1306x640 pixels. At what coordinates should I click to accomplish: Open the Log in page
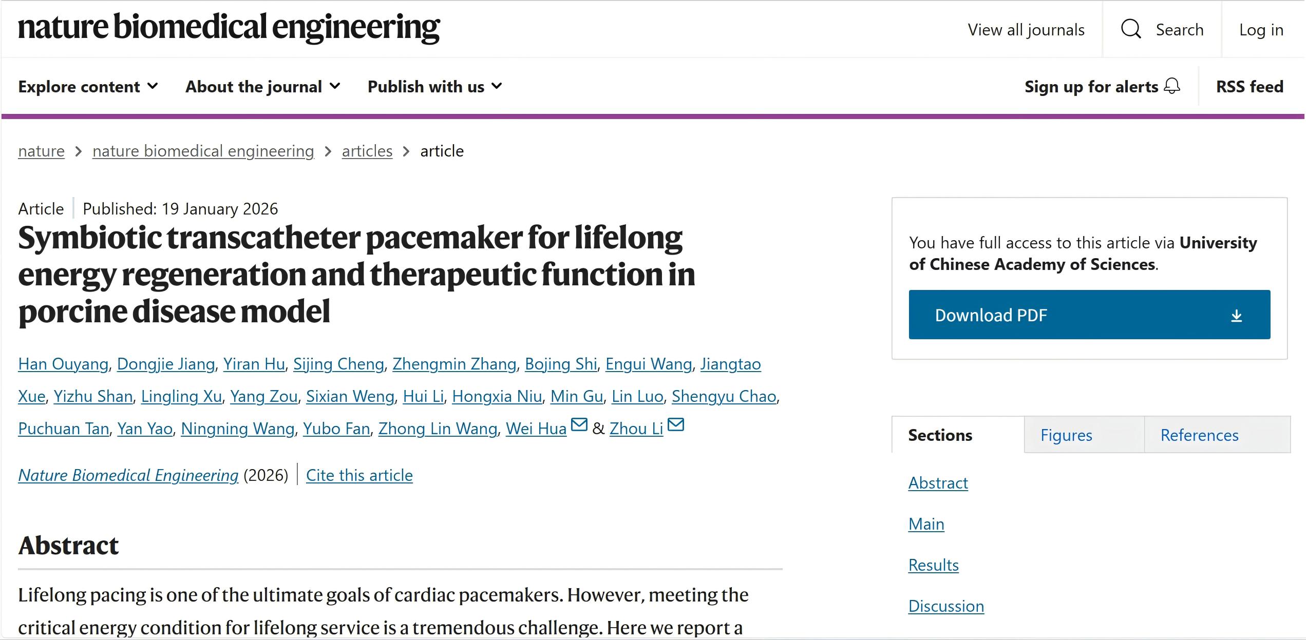click(x=1261, y=30)
